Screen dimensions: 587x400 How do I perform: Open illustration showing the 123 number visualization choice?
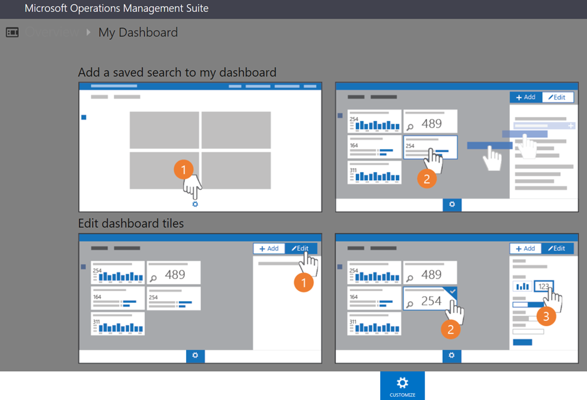click(x=457, y=298)
